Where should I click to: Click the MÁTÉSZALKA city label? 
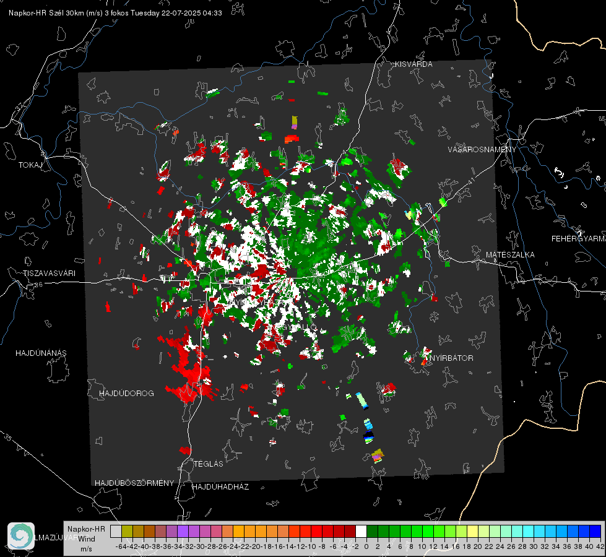510,255
